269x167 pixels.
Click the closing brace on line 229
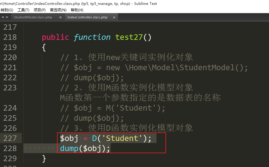(x=44, y=159)
